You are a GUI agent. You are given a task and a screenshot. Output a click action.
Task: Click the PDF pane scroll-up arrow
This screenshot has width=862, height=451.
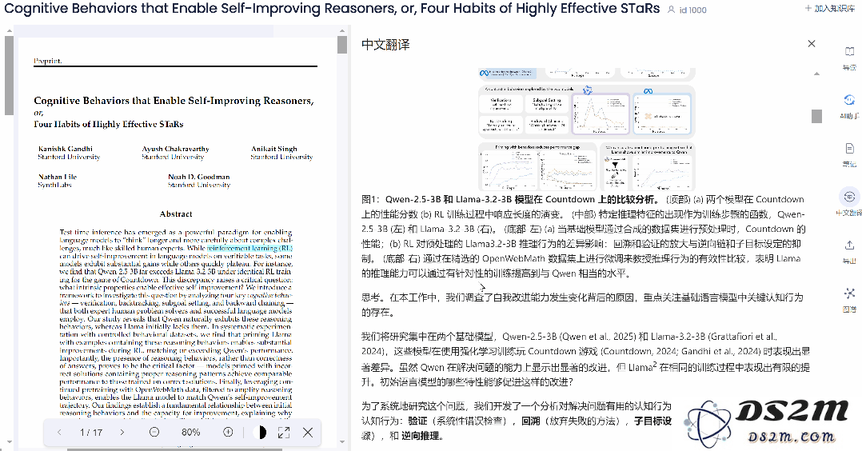(342, 31)
